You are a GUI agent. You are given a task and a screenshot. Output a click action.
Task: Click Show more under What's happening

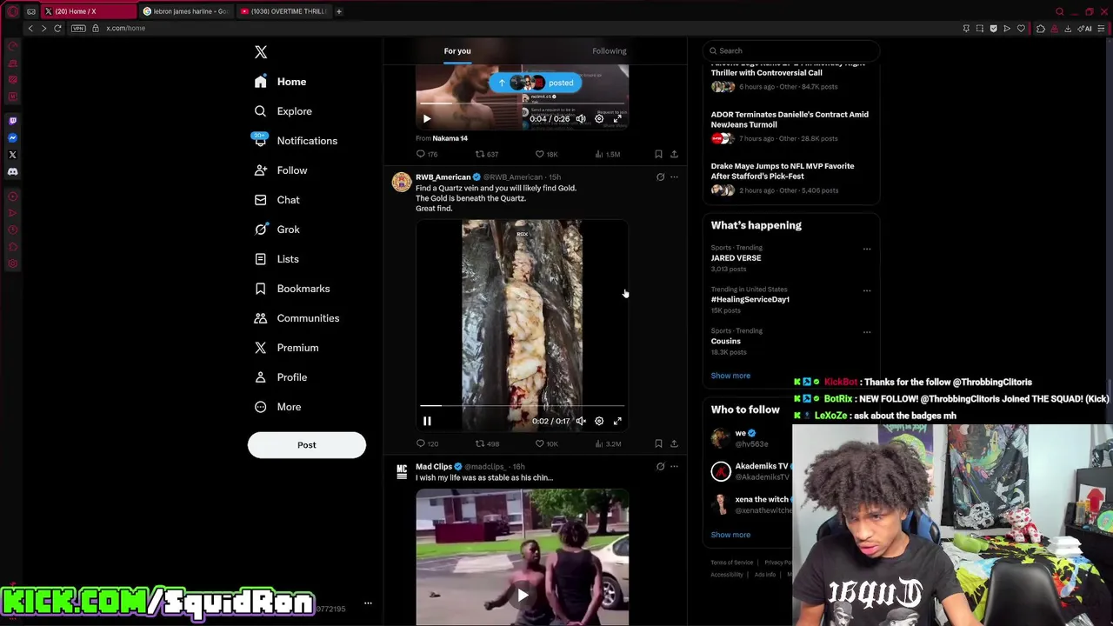730,376
